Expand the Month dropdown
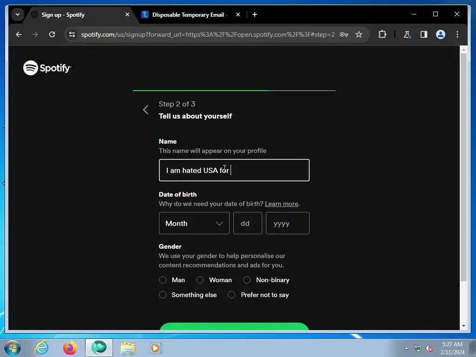This screenshot has width=476, height=357. (x=194, y=224)
